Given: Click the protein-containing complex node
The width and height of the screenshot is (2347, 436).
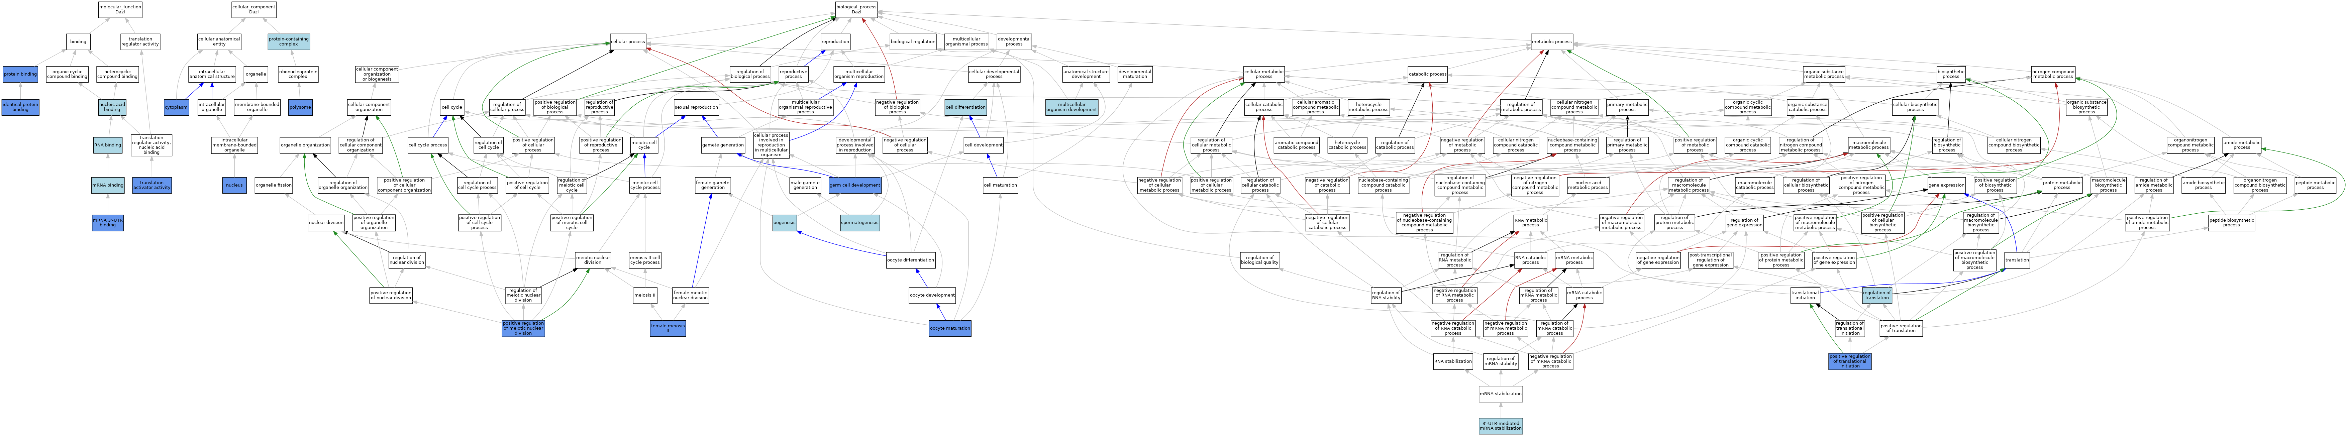Looking at the screenshot, I should click(289, 42).
